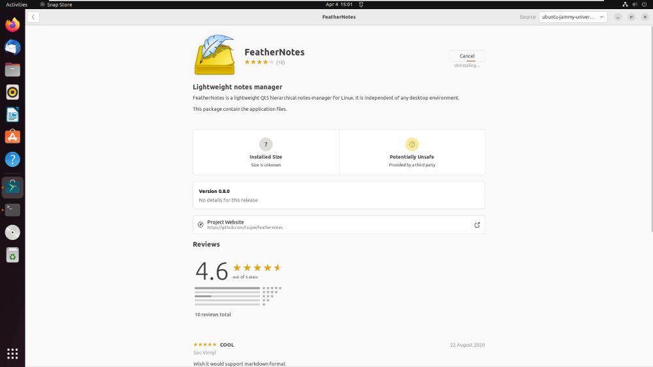Click the Installed Size question mark icon
This screenshot has height=367, width=653.
pos(266,144)
